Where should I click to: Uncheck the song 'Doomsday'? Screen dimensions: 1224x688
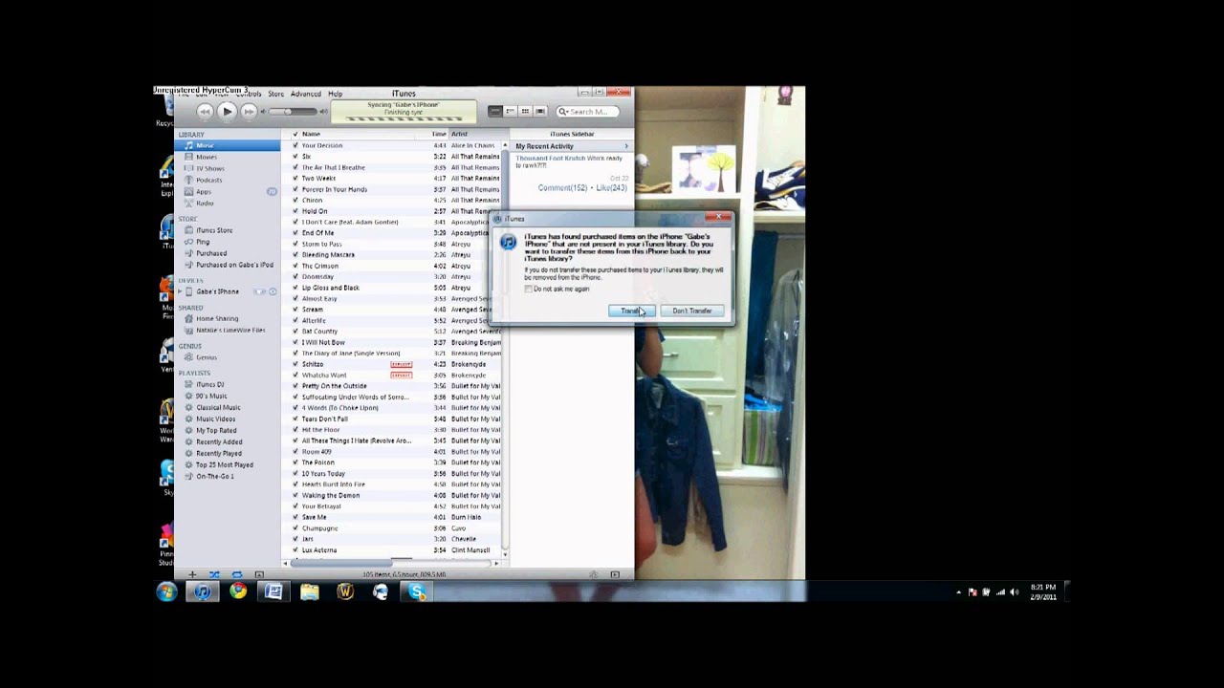[295, 276]
